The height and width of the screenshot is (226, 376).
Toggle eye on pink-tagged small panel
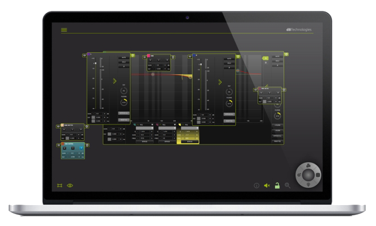point(145,57)
